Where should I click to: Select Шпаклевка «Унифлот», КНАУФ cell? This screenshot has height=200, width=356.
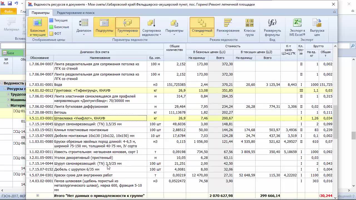pos(100,118)
